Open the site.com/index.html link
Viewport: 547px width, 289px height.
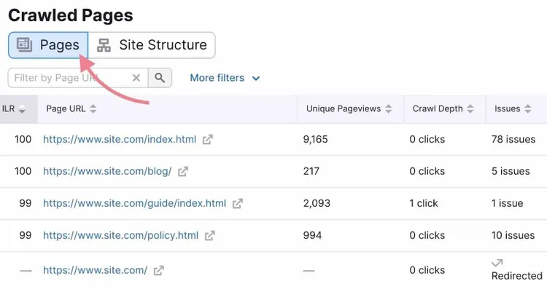click(x=120, y=139)
